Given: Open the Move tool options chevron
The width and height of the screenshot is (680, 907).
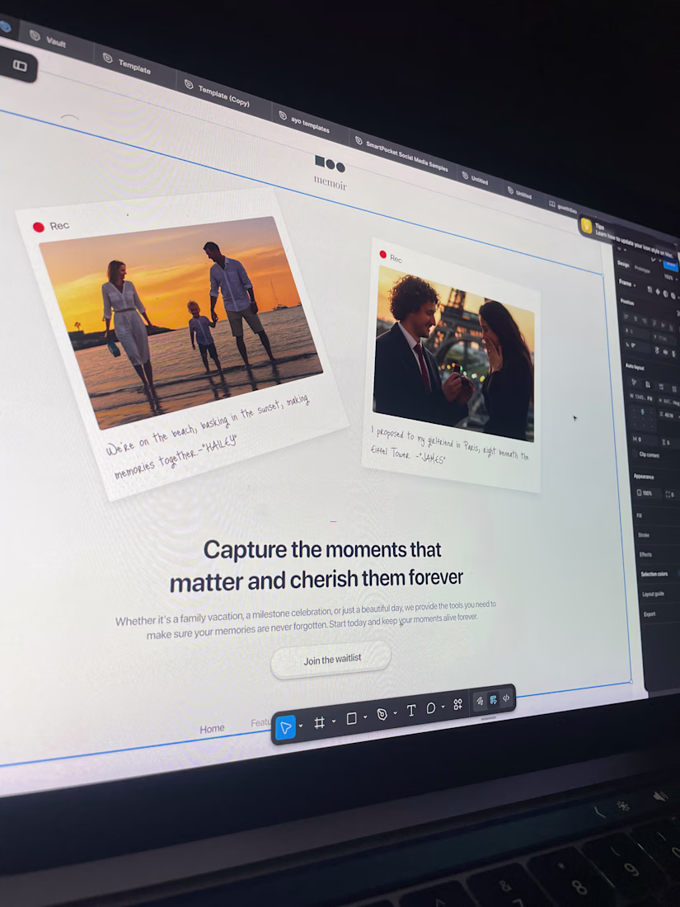Looking at the screenshot, I should point(301,726).
